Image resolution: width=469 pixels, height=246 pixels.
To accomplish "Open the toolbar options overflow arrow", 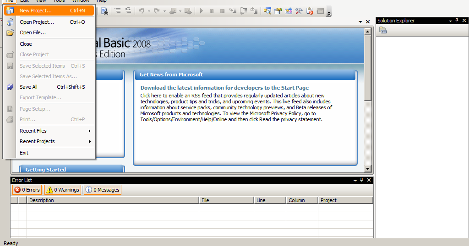I will (x=329, y=13).
